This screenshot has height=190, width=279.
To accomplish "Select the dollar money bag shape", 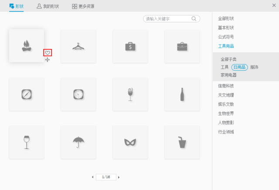I will click(130, 46).
